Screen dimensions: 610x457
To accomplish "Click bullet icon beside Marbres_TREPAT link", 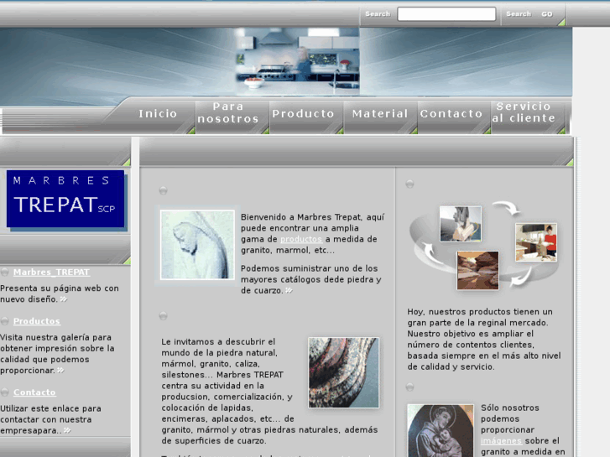I will point(5,273).
